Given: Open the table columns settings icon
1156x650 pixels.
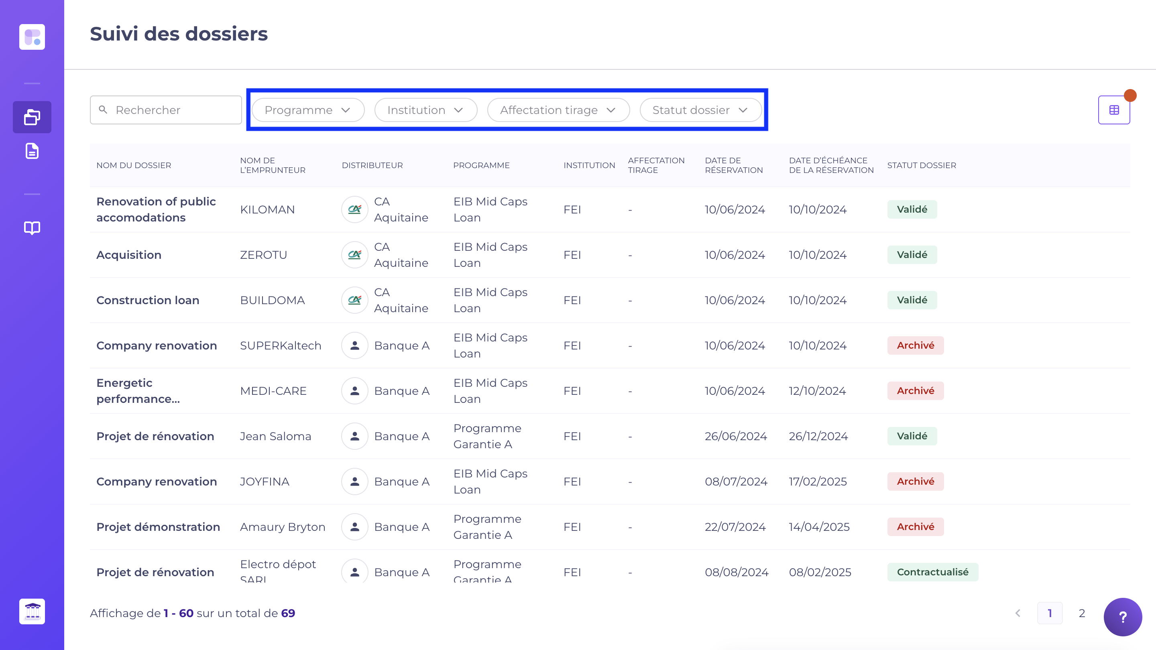Looking at the screenshot, I should coord(1113,110).
